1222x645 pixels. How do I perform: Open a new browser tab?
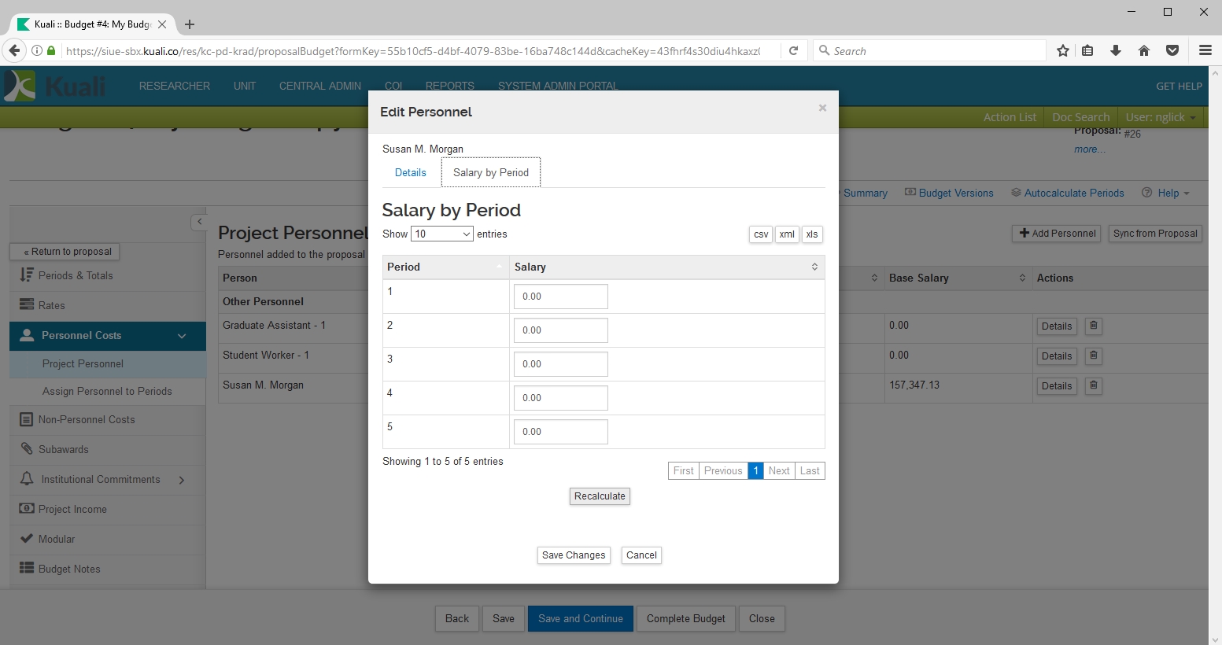click(x=190, y=24)
